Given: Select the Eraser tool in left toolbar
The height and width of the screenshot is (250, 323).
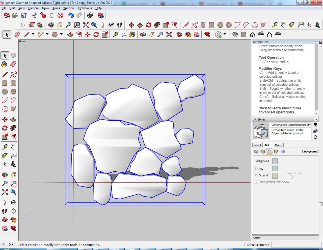Looking at the screenshot, I should click(x=13, y=64).
